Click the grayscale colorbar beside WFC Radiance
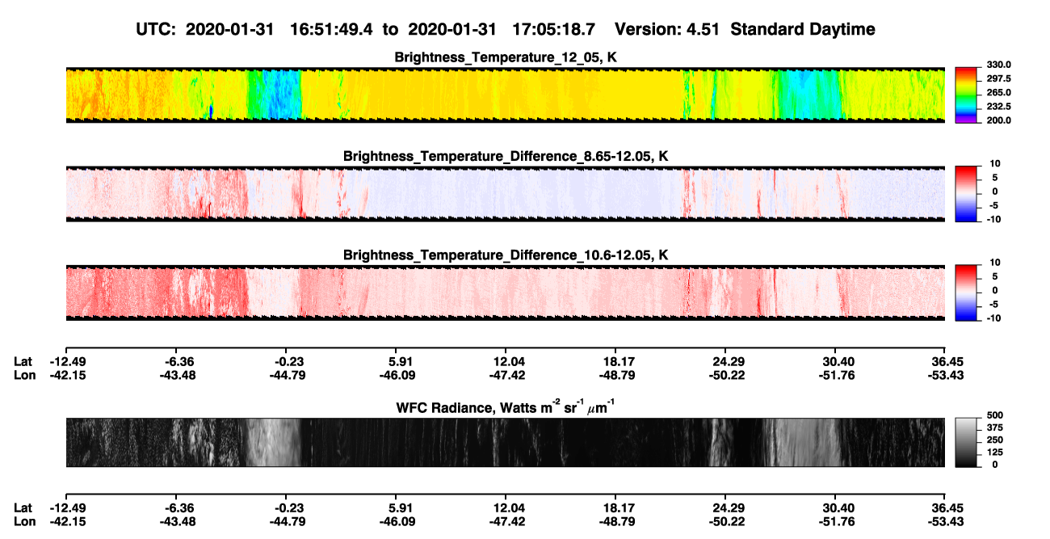Viewport: 1050px width, 539px height. click(968, 442)
